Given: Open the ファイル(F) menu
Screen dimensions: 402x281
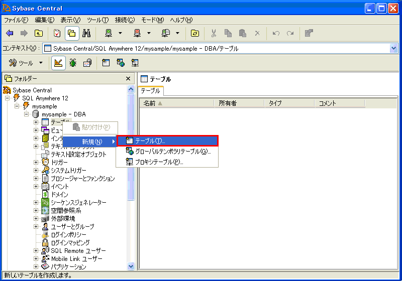Looking at the screenshot, I should [16, 20].
